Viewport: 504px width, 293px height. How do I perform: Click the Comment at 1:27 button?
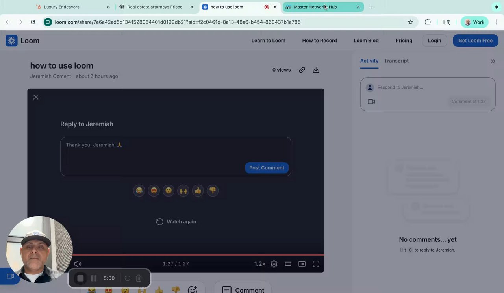pyautogui.click(x=469, y=102)
